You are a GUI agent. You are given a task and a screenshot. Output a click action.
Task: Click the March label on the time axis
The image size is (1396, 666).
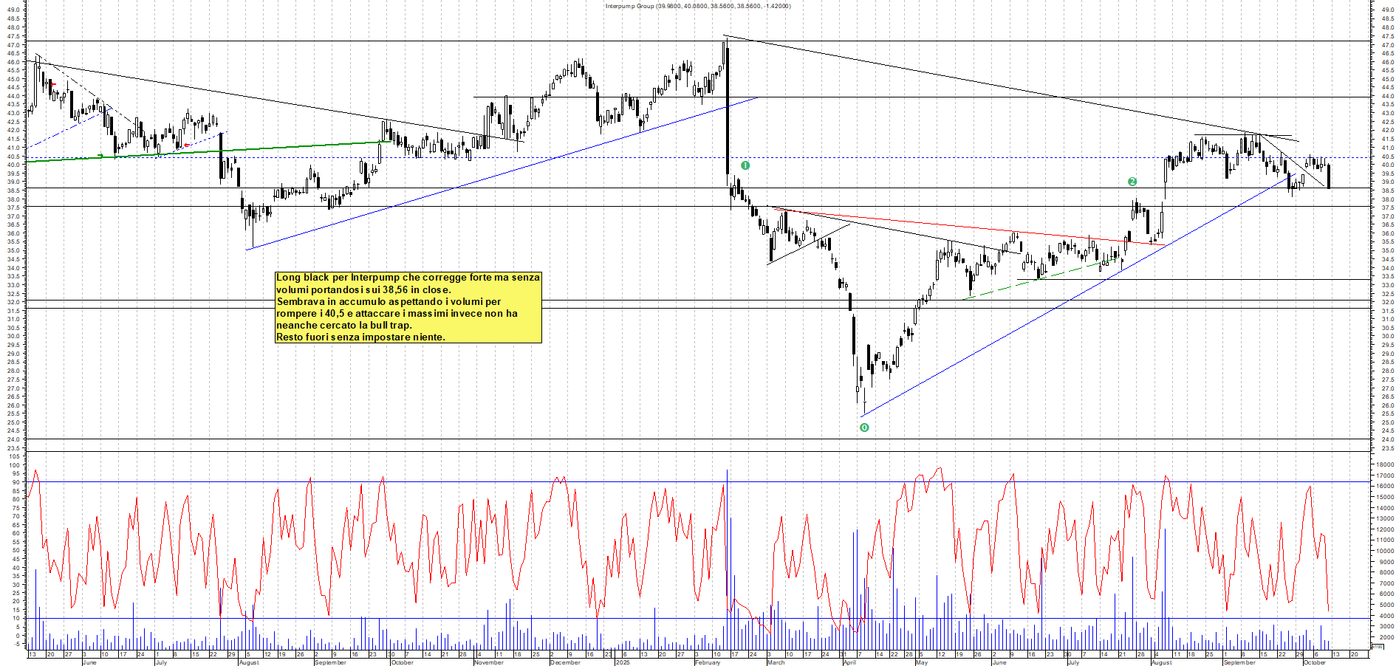[776, 662]
